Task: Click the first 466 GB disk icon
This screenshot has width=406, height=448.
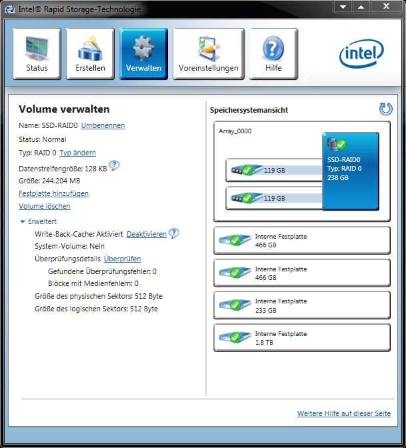Action: (x=235, y=240)
